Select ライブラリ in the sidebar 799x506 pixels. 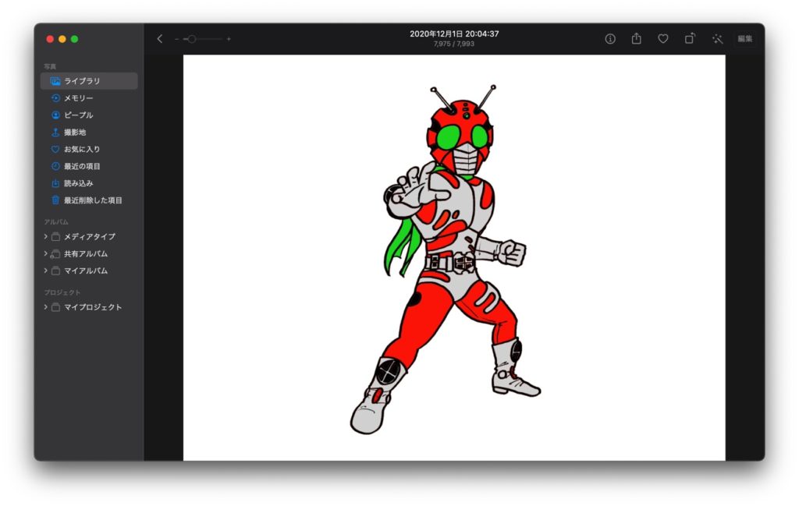(x=89, y=81)
